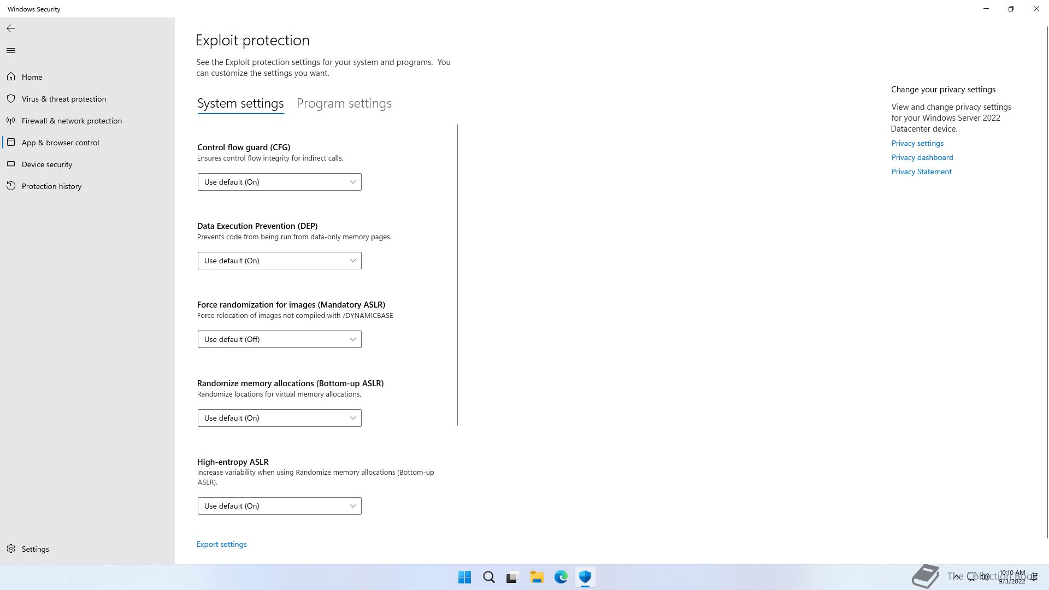
Task: Click the Virus & threat protection shield icon
Action: pyautogui.click(x=11, y=99)
